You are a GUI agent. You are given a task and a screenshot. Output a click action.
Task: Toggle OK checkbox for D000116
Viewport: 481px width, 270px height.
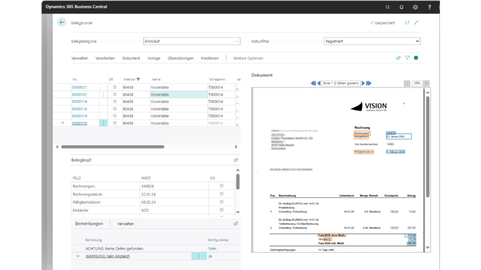click(115, 109)
